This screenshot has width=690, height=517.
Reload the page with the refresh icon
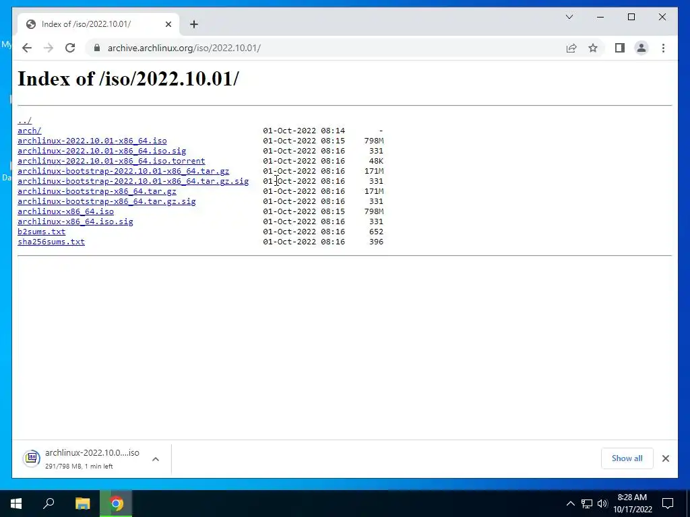pos(70,48)
